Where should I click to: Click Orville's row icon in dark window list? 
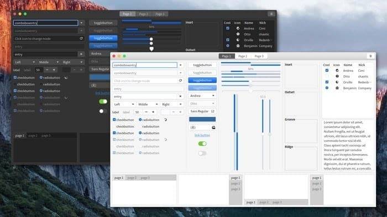pos(238,40)
